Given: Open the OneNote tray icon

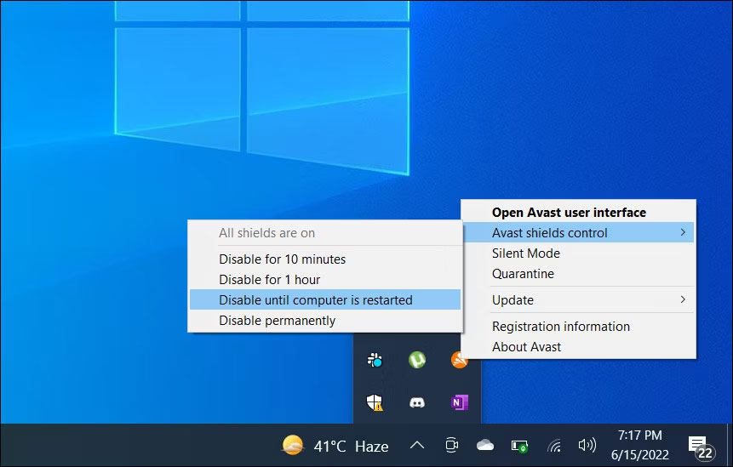Looking at the screenshot, I should point(460,402).
